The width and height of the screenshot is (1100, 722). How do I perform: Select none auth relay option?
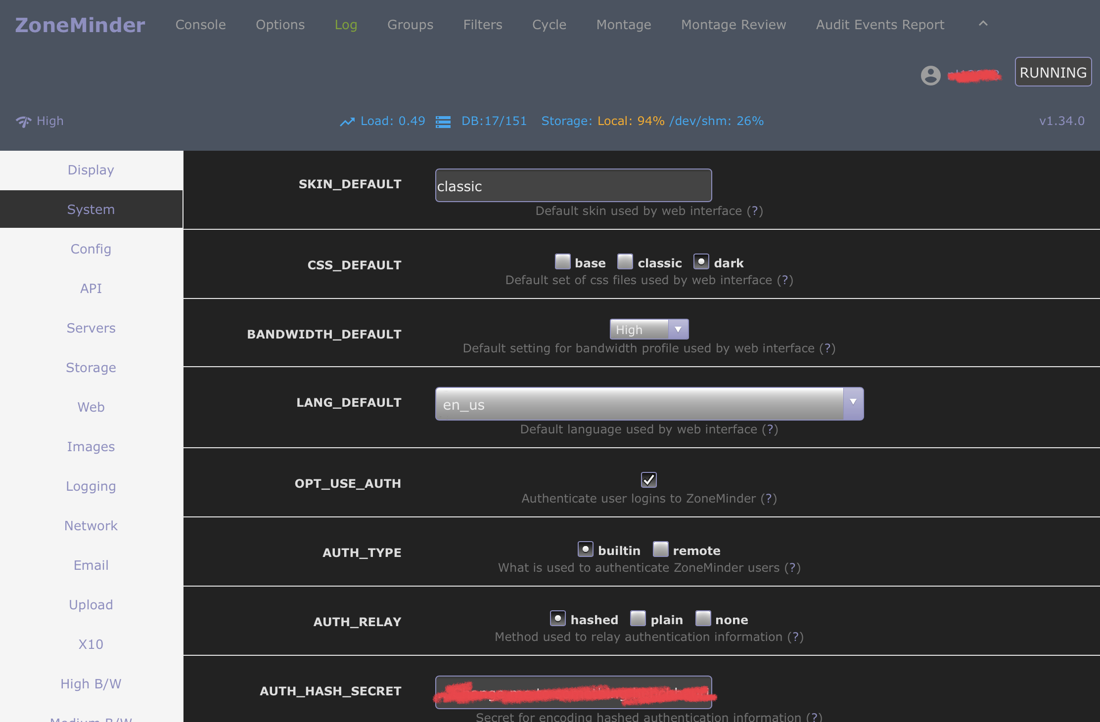(x=703, y=618)
